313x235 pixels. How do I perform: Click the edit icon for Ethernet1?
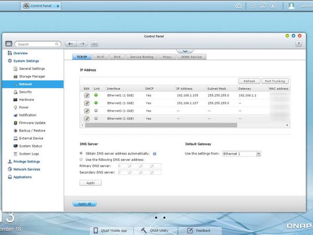pos(87,96)
